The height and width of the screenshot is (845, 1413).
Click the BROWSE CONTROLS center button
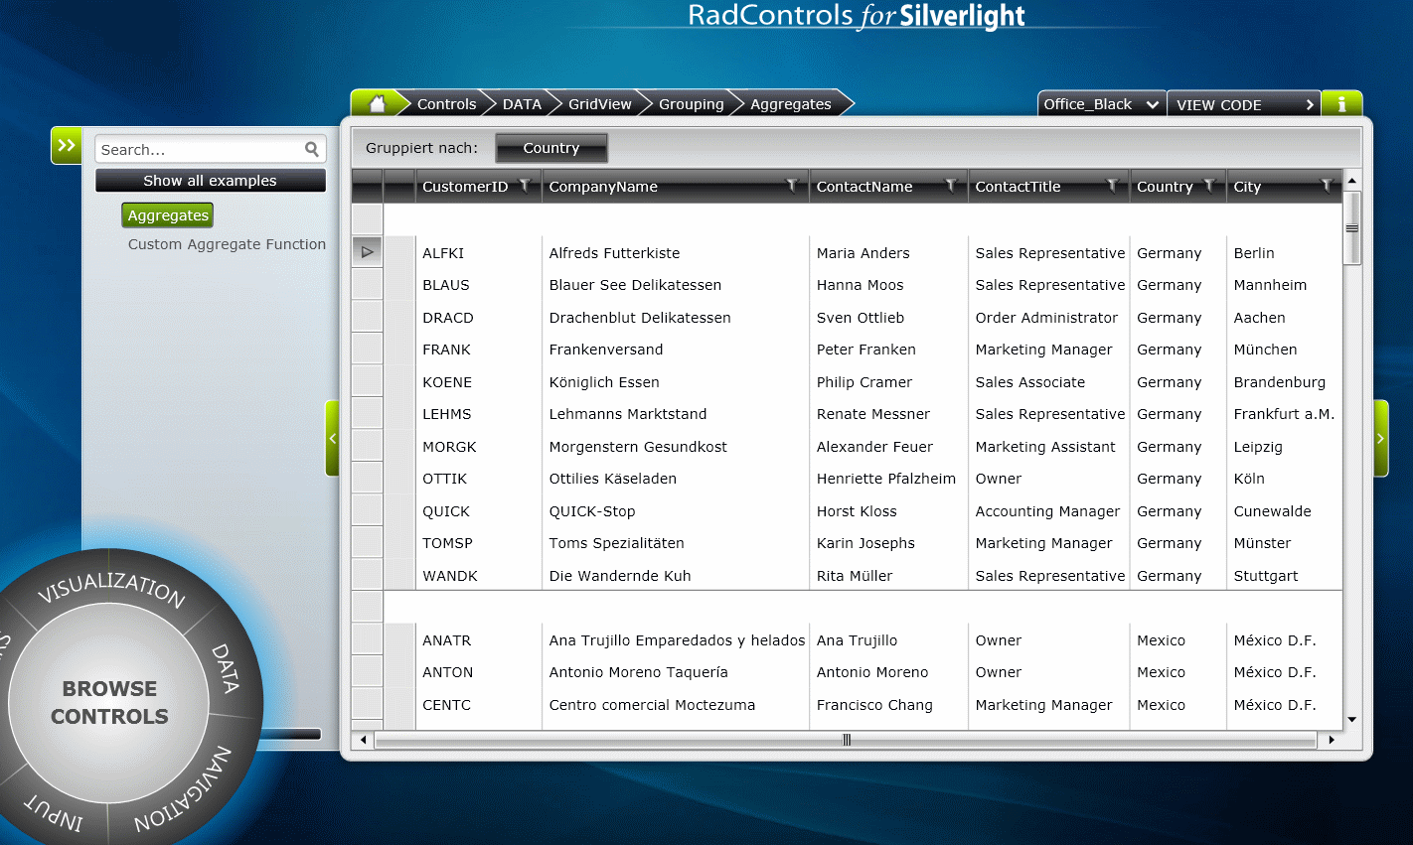click(109, 702)
